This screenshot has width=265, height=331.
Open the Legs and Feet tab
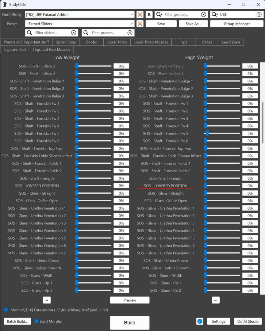point(15,50)
